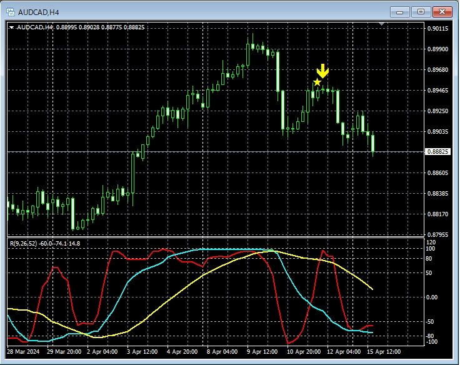Click the grey horizontal current price line
The width and height of the screenshot is (460, 365).
(x=187, y=152)
